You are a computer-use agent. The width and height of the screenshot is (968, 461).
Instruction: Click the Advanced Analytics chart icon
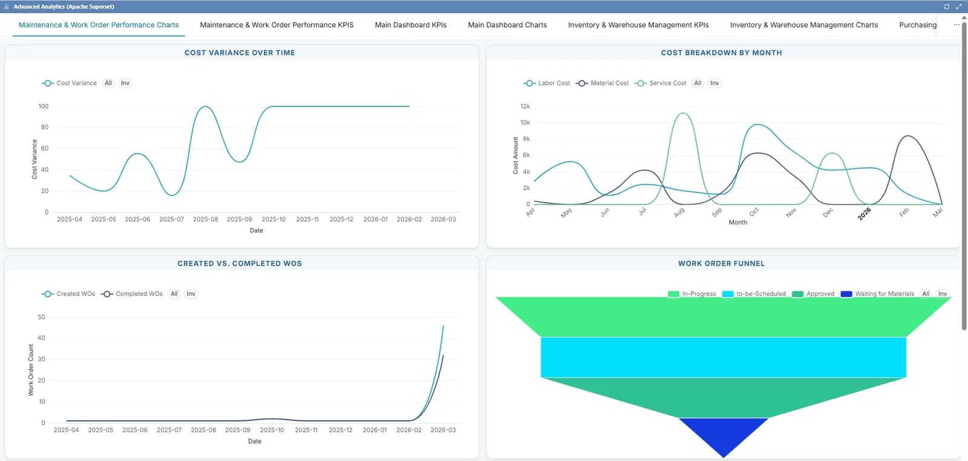[6, 7]
